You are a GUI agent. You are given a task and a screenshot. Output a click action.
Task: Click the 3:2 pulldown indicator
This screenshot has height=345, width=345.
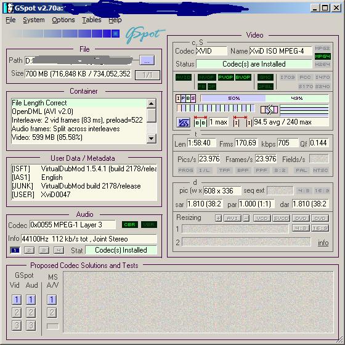280,170
